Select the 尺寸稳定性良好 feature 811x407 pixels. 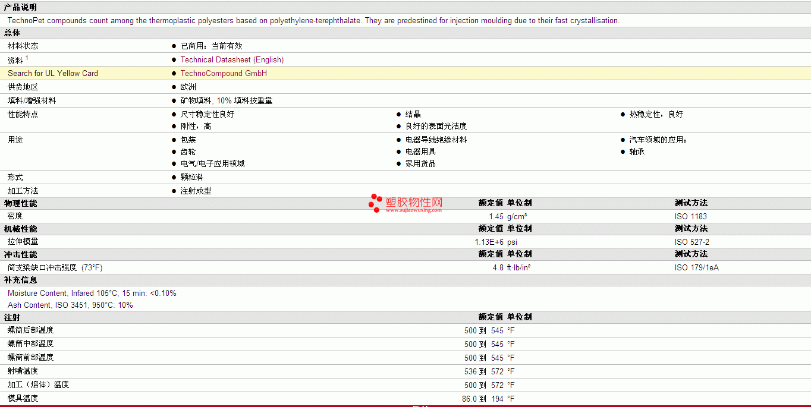coord(207,114)
